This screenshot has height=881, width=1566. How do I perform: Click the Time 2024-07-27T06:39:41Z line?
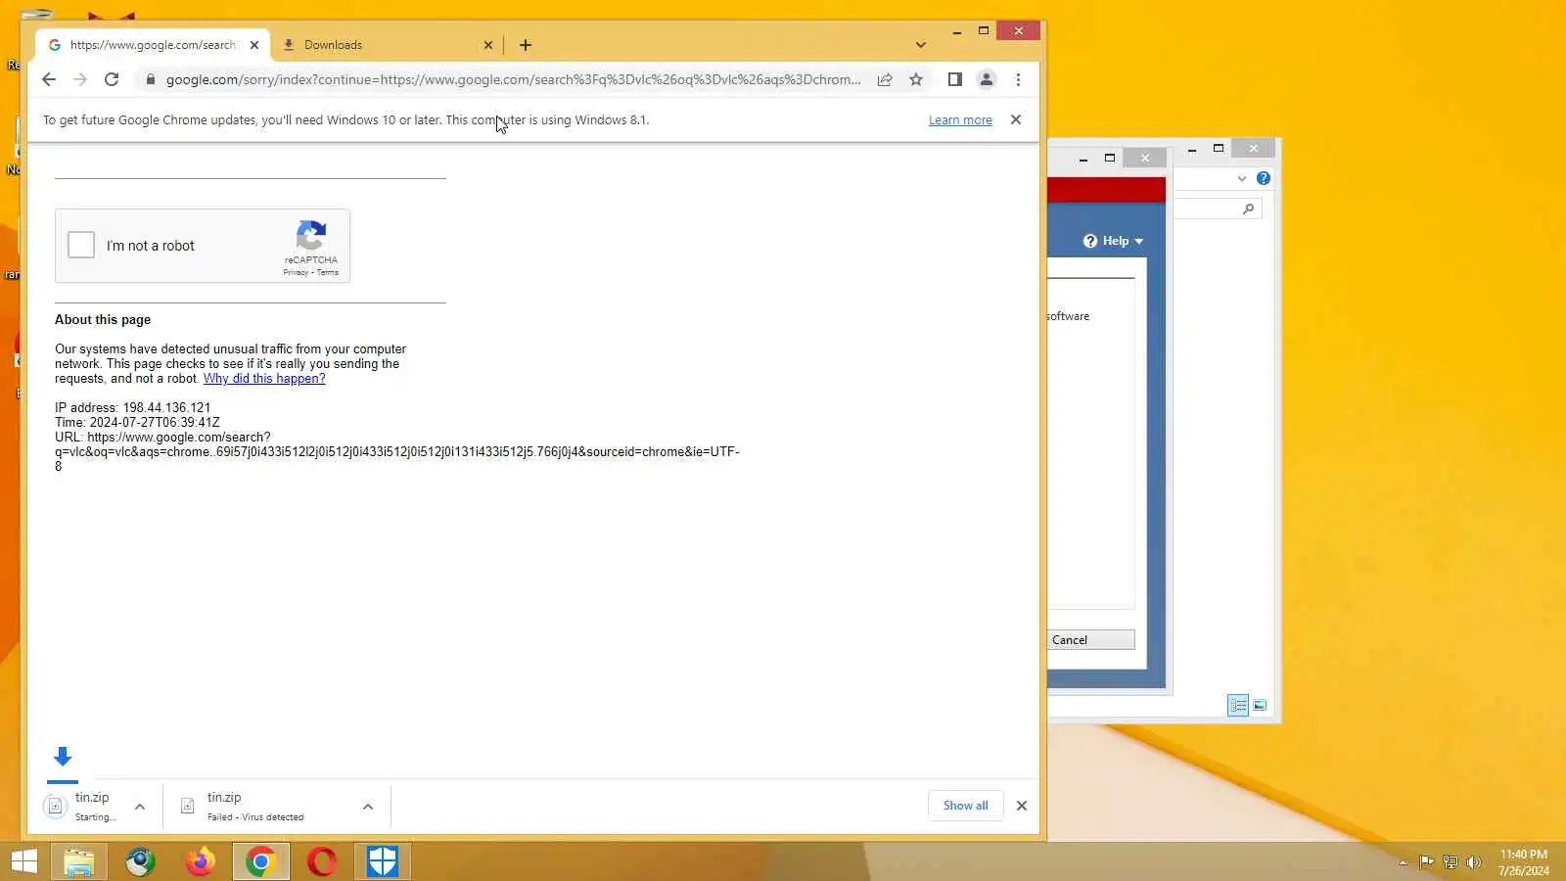click(137, 423)
